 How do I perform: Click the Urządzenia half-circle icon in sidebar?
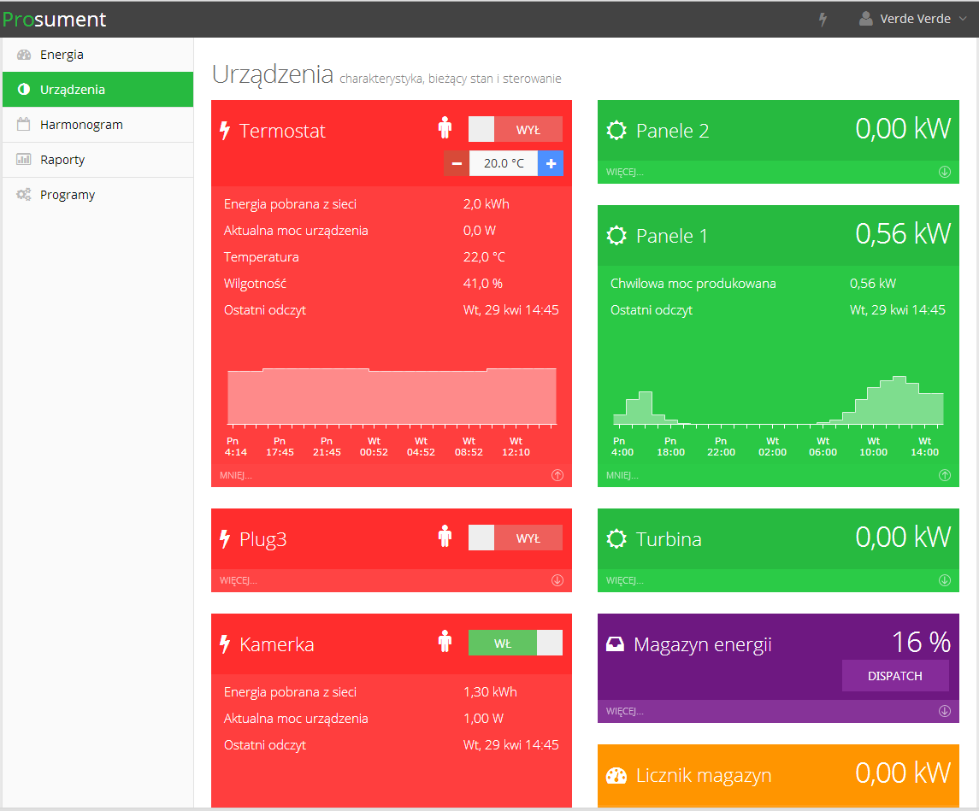24,89
